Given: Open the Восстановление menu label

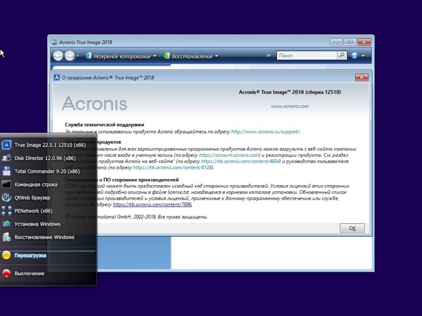Looking at the screenshot, I should (x=193, y=57).
